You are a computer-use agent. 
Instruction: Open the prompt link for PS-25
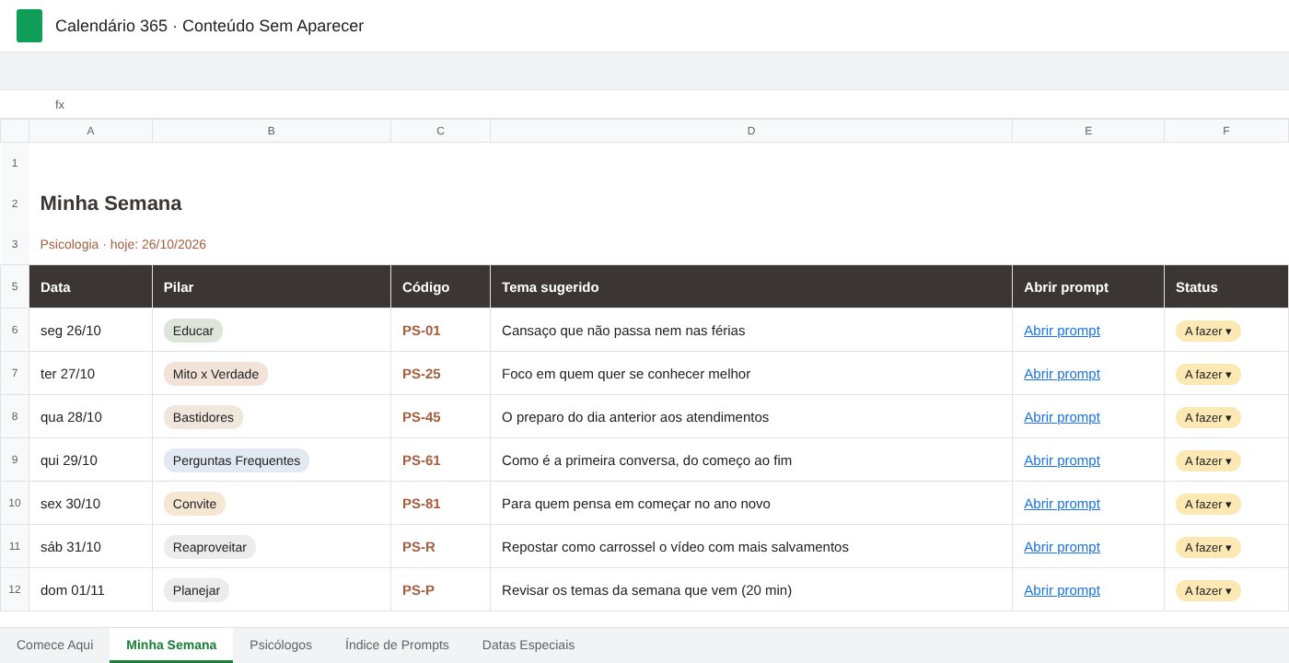pos(1062,374)
